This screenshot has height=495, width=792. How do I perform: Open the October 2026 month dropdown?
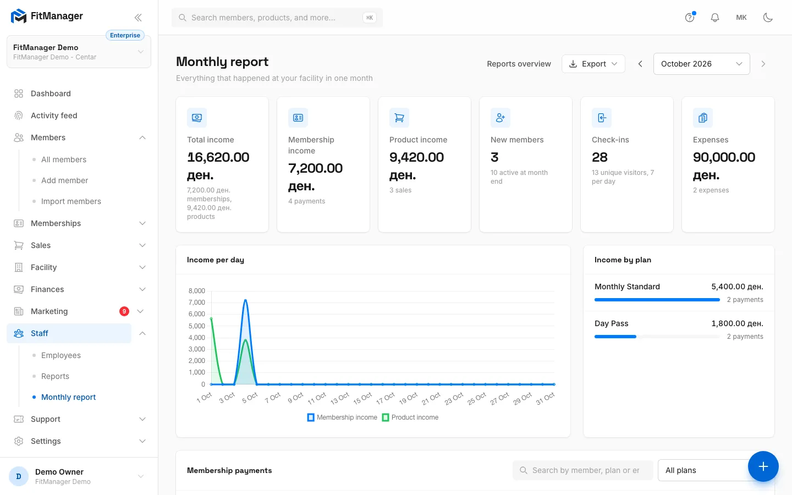coord(702,64)
